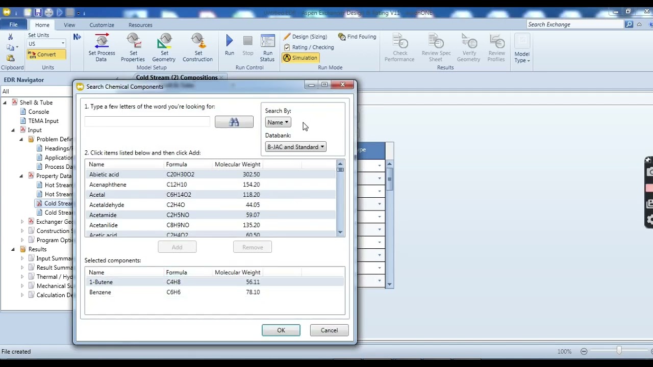Select 1-Butene in selected components

(x=215, y=282)
